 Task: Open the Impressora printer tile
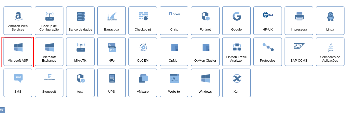299,21
